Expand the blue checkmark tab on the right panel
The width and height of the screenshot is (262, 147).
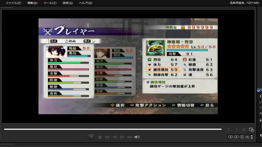pos(259,90)
